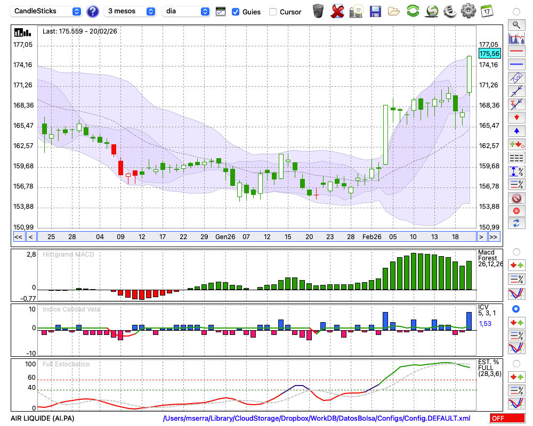Expand the dia interval dropdown

point(187,11)
